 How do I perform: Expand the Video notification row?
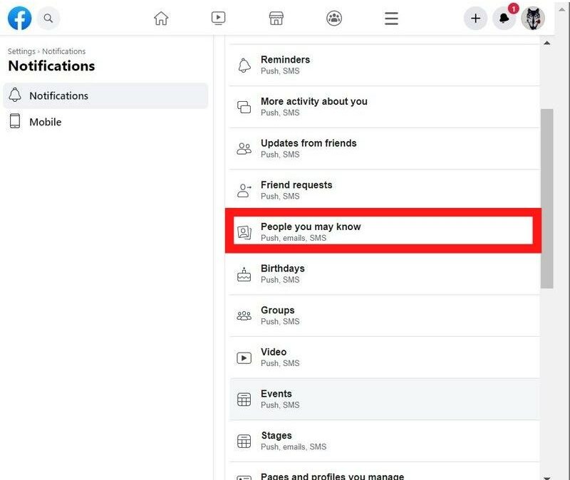click(x=384, y=358)
